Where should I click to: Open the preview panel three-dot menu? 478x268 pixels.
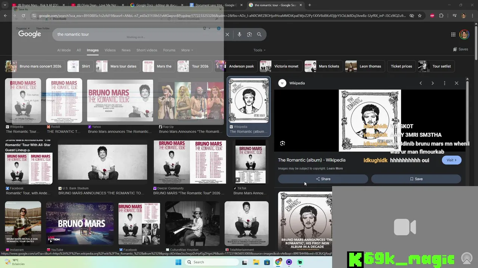[x=444, y=83]
